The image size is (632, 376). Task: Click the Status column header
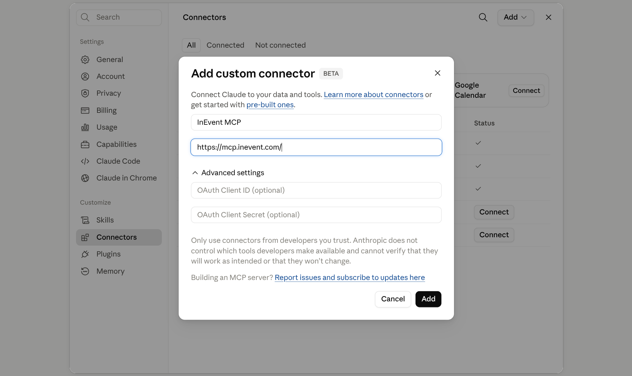pyautogui.click(x=484, y=123)
